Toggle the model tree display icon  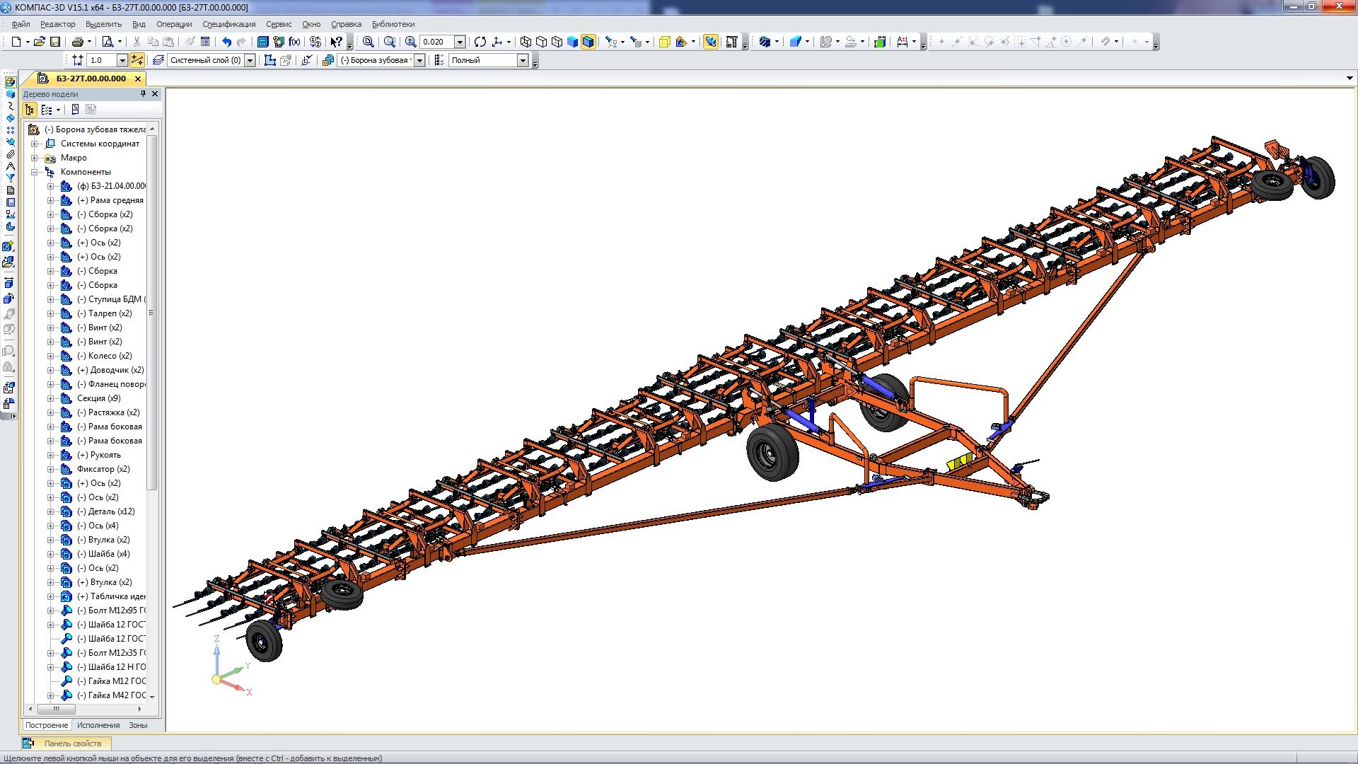pos(30,110)
